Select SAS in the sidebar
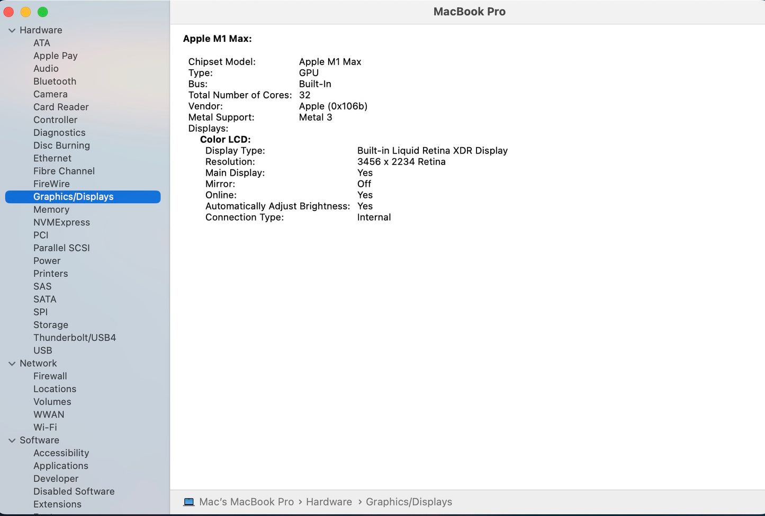Image resolution: width=765 pixels, height=516 pixels. [42, 286]
